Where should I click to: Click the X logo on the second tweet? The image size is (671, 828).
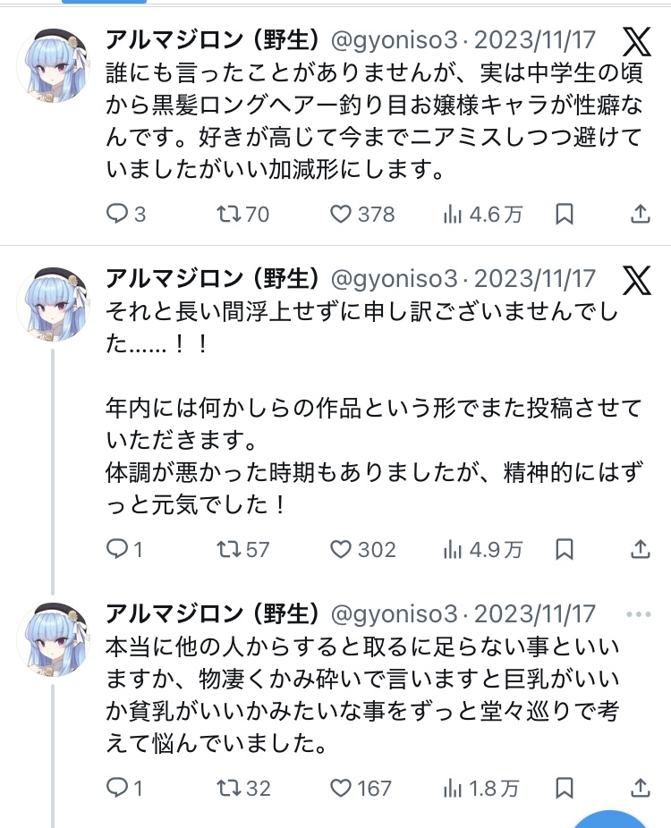tap(637, 281)
